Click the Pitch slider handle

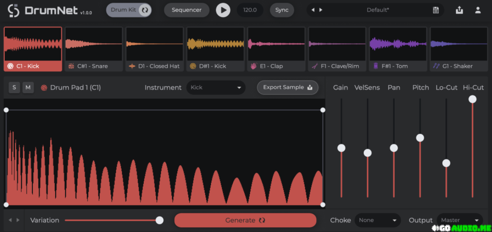point(420,138)
